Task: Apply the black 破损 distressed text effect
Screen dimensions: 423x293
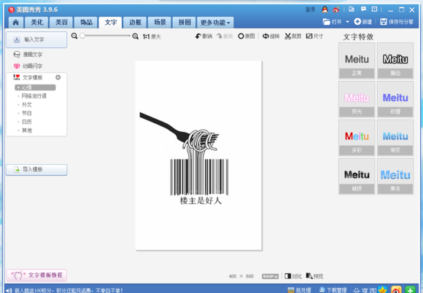Action: tap(357, 176)
